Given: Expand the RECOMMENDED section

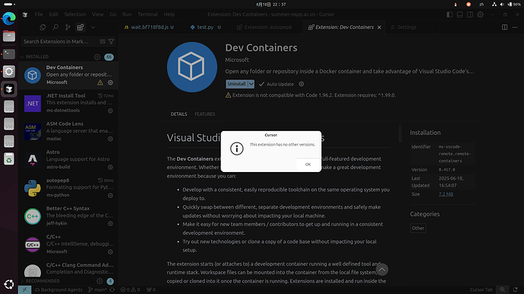Looking at the screenshot, I should point(40,281).
